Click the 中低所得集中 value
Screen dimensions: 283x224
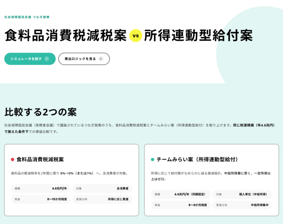click(259, 205)
